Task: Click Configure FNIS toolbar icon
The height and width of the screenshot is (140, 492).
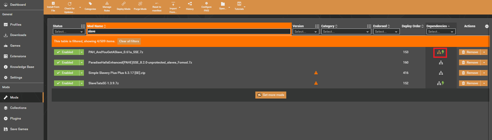Action: [206, 7]
